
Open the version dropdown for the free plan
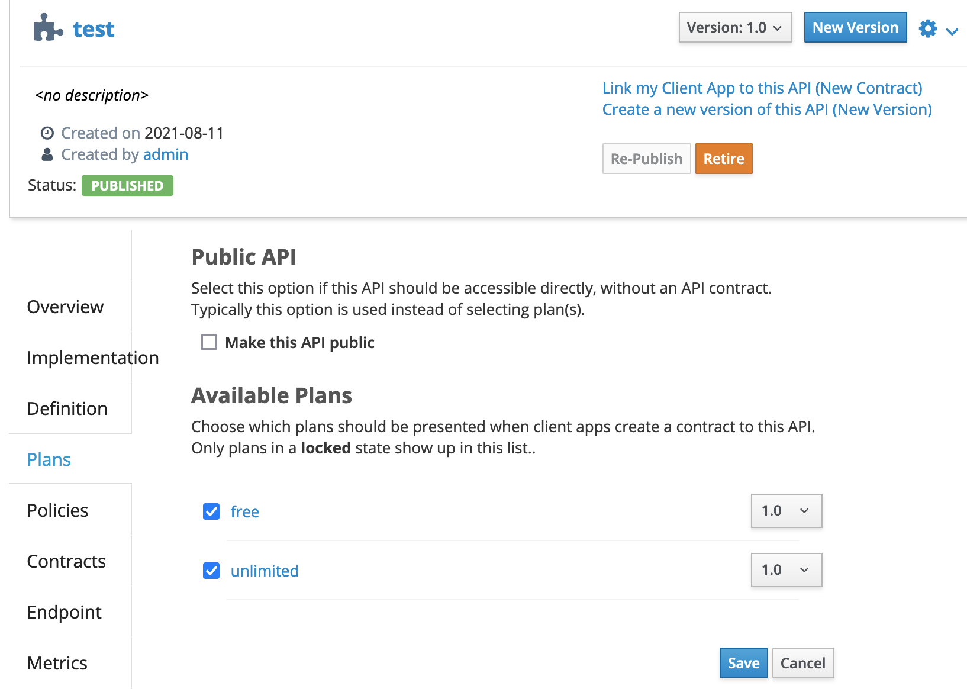(786, 510)
